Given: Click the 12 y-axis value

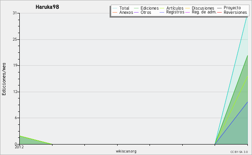Looking at the screenshot, I should point(15,92).
